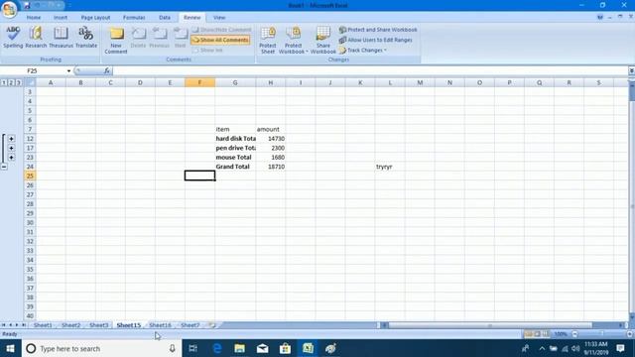Switch to the Formulas tab
This screenshot has width=635, height=357.
click(134, 18)
